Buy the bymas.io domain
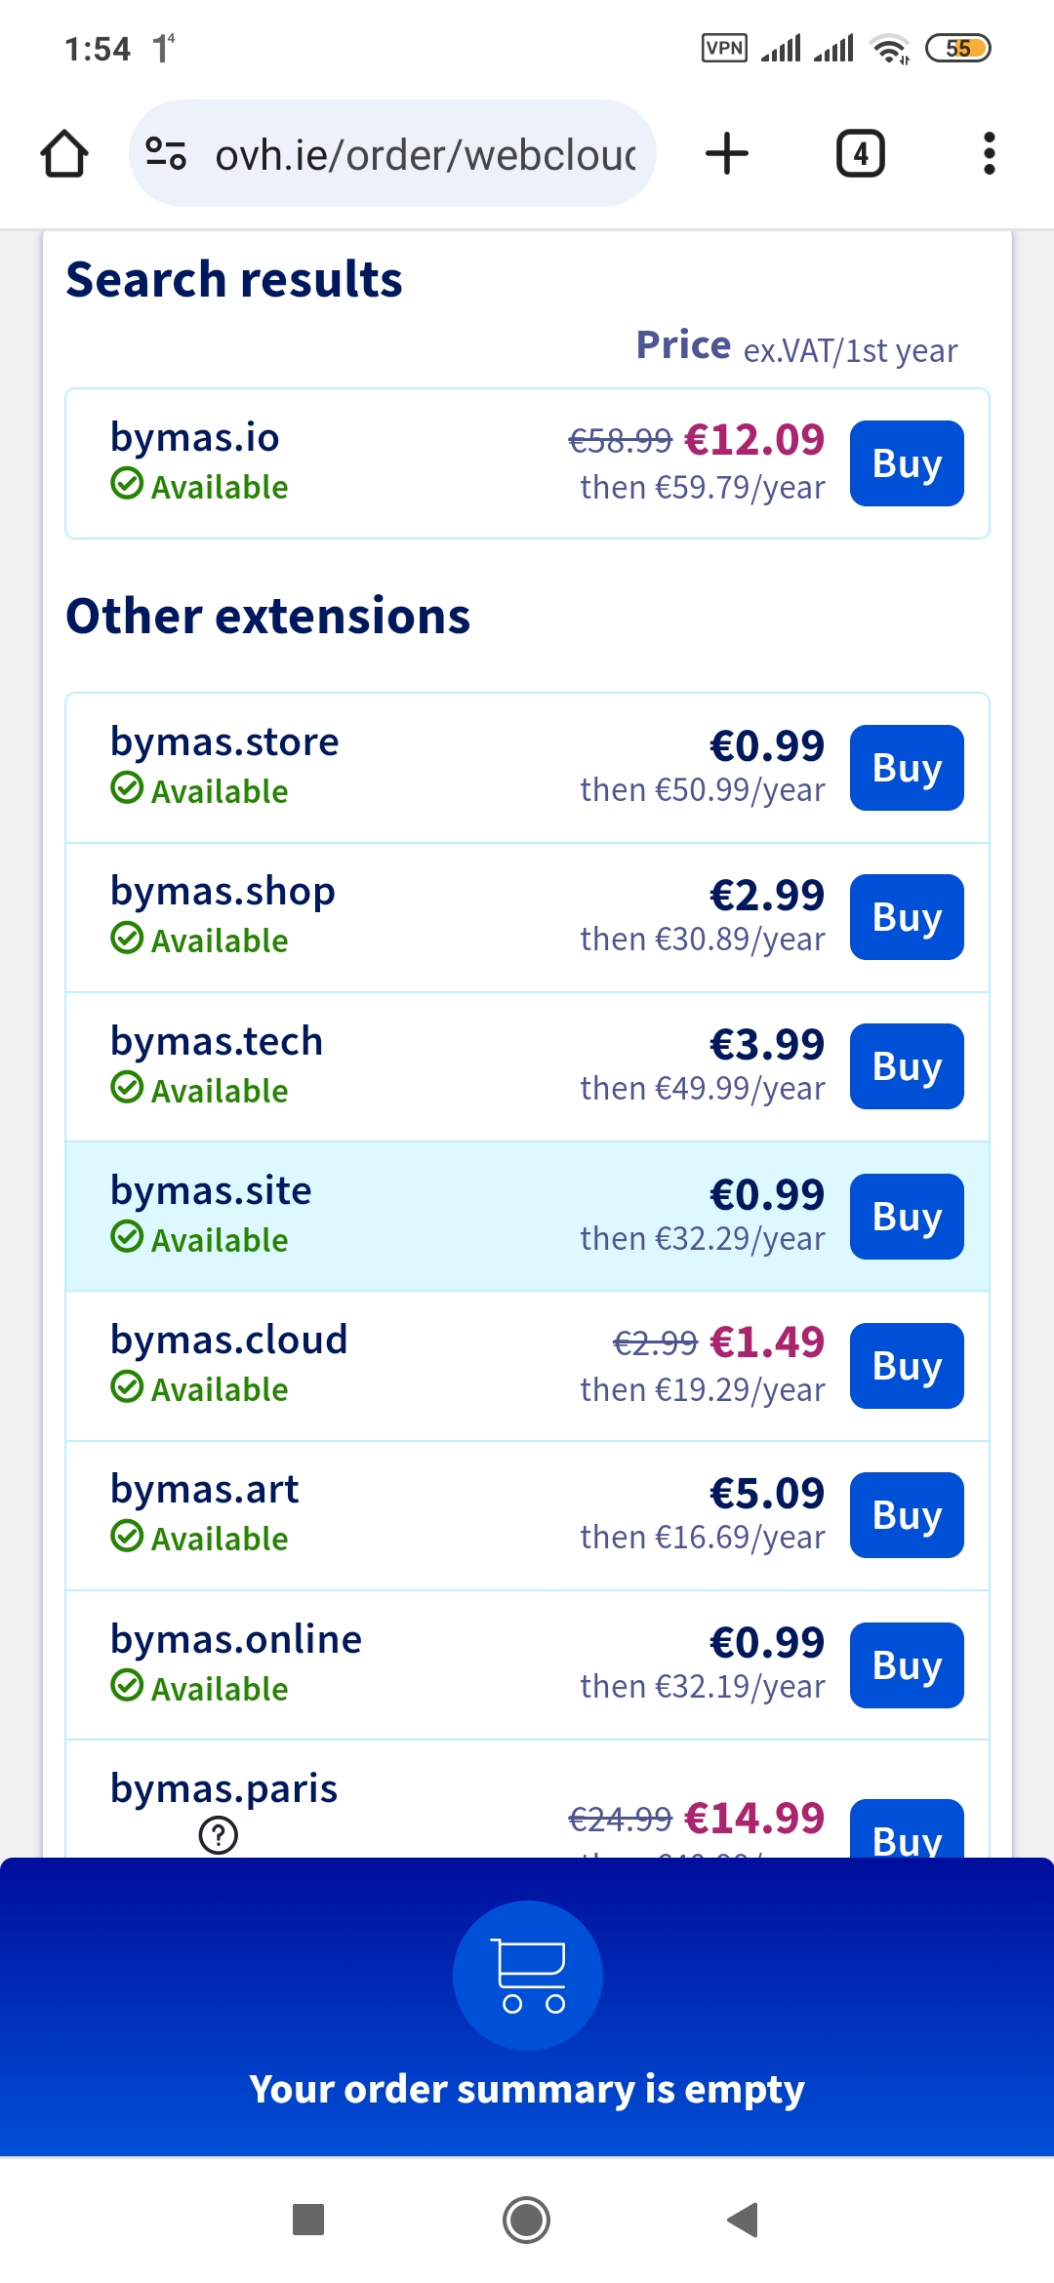The height and width of the screenshot is (2283, 1054). [x=907, y=463]
